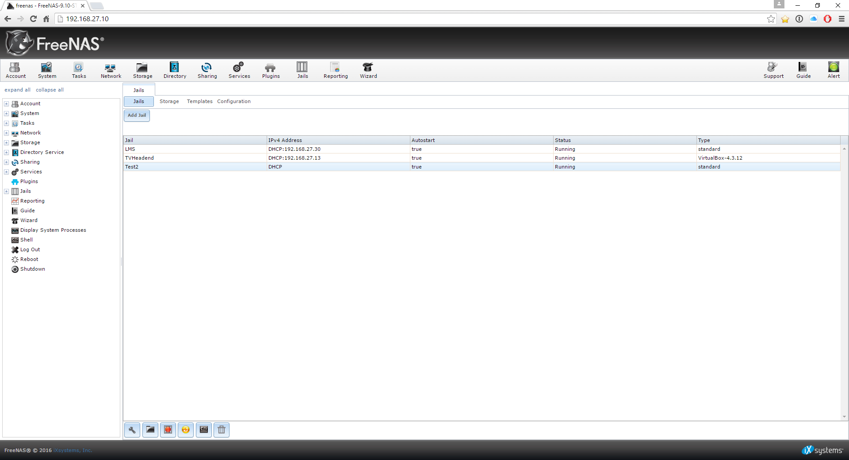This screenshot has height=460, width=849.
Task: Sort by the Status column header
Action: click(625, 140)
